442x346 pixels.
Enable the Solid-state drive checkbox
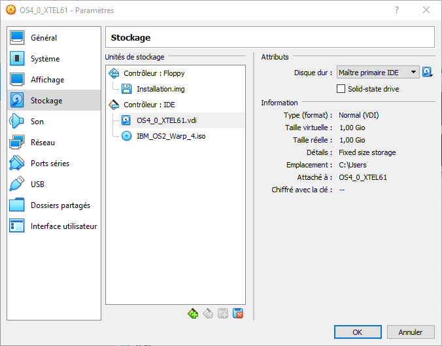(341, 89)
